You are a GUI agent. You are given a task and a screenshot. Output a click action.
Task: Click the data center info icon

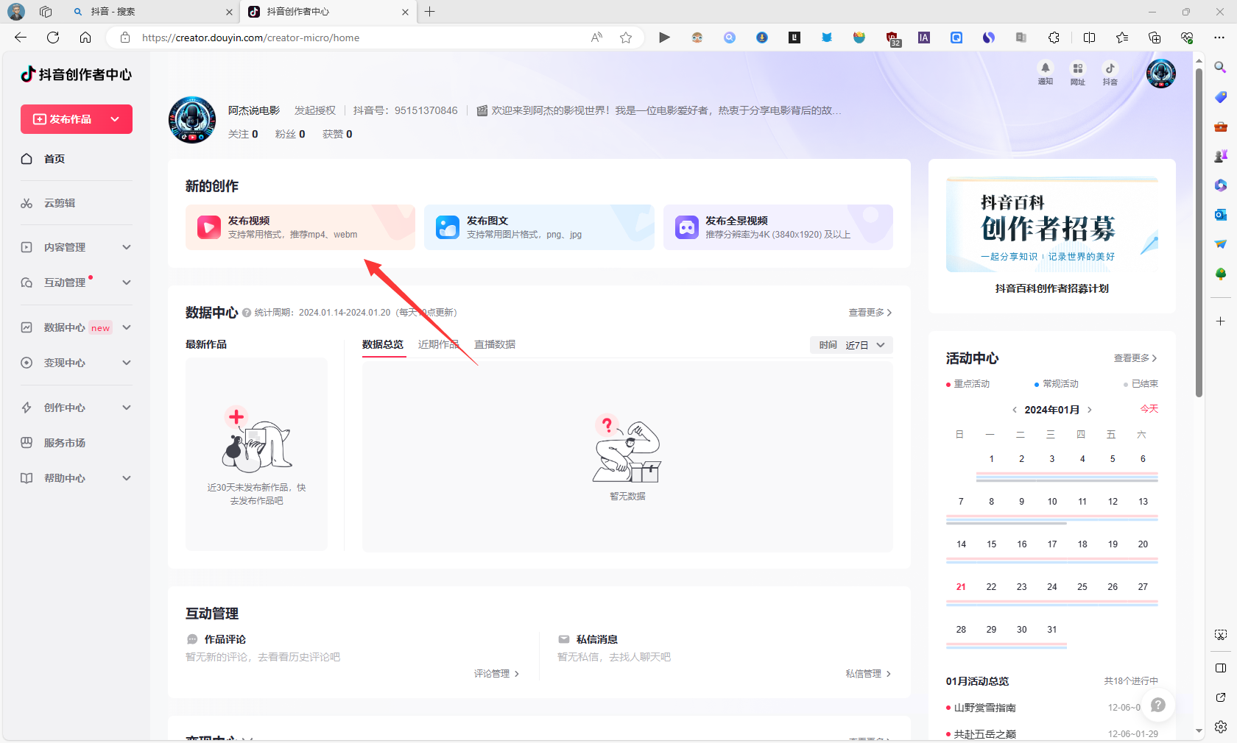247,313
